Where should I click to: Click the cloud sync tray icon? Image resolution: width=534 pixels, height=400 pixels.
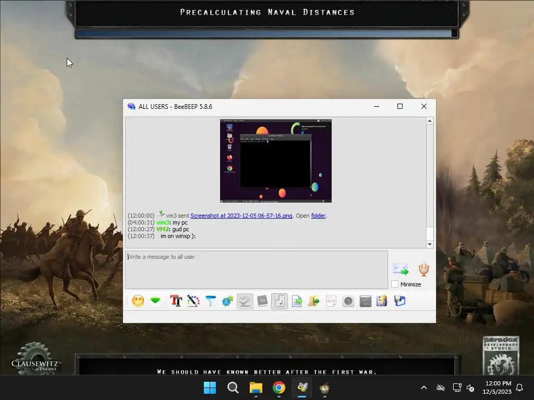pyautogui.click(x=440, y=387)
